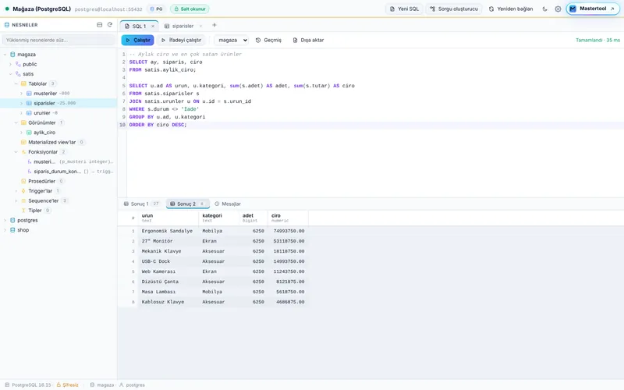Select the Sonuç 2 result tab
624x390 pixels.
(187, 204)
